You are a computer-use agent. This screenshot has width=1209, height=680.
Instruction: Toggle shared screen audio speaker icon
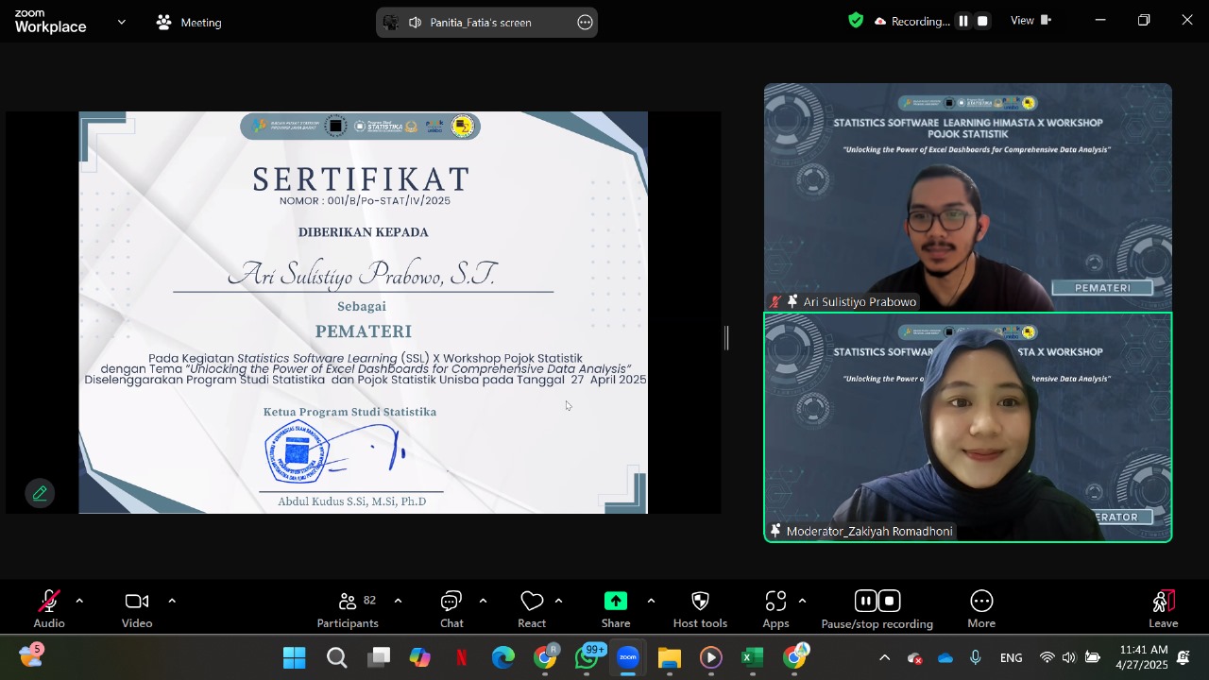click(x=415, y=23)
